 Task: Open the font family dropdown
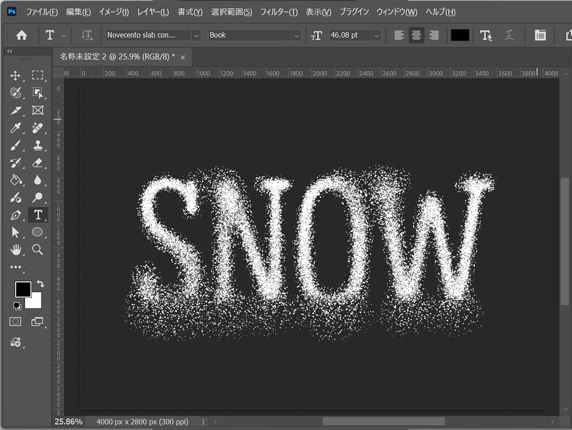[196, 35]
